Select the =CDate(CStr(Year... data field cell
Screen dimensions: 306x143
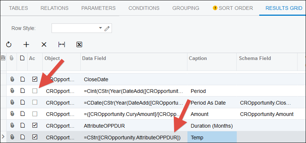tap(134, 102)
